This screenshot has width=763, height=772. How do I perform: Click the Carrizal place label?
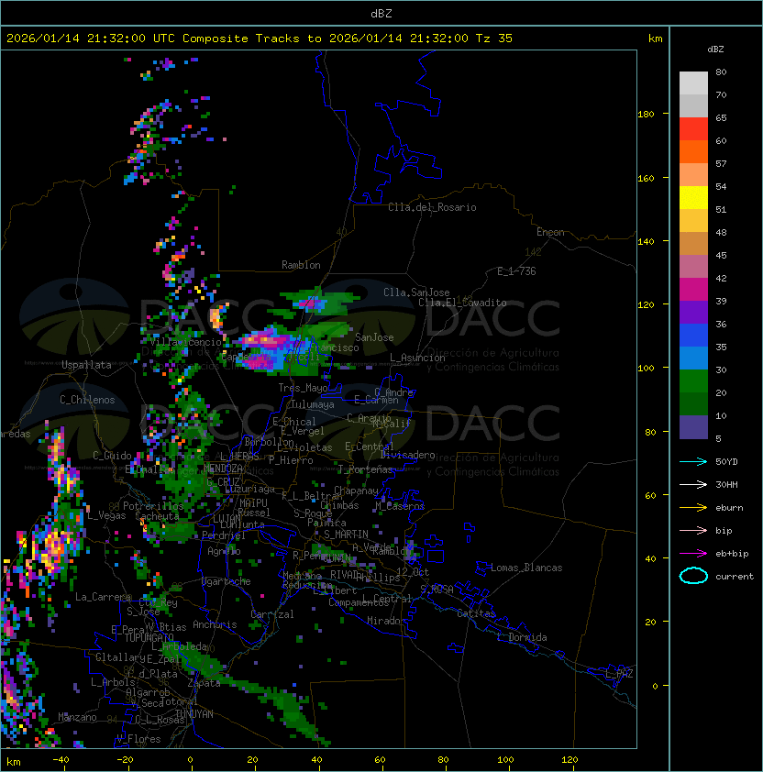pos(272,614)
